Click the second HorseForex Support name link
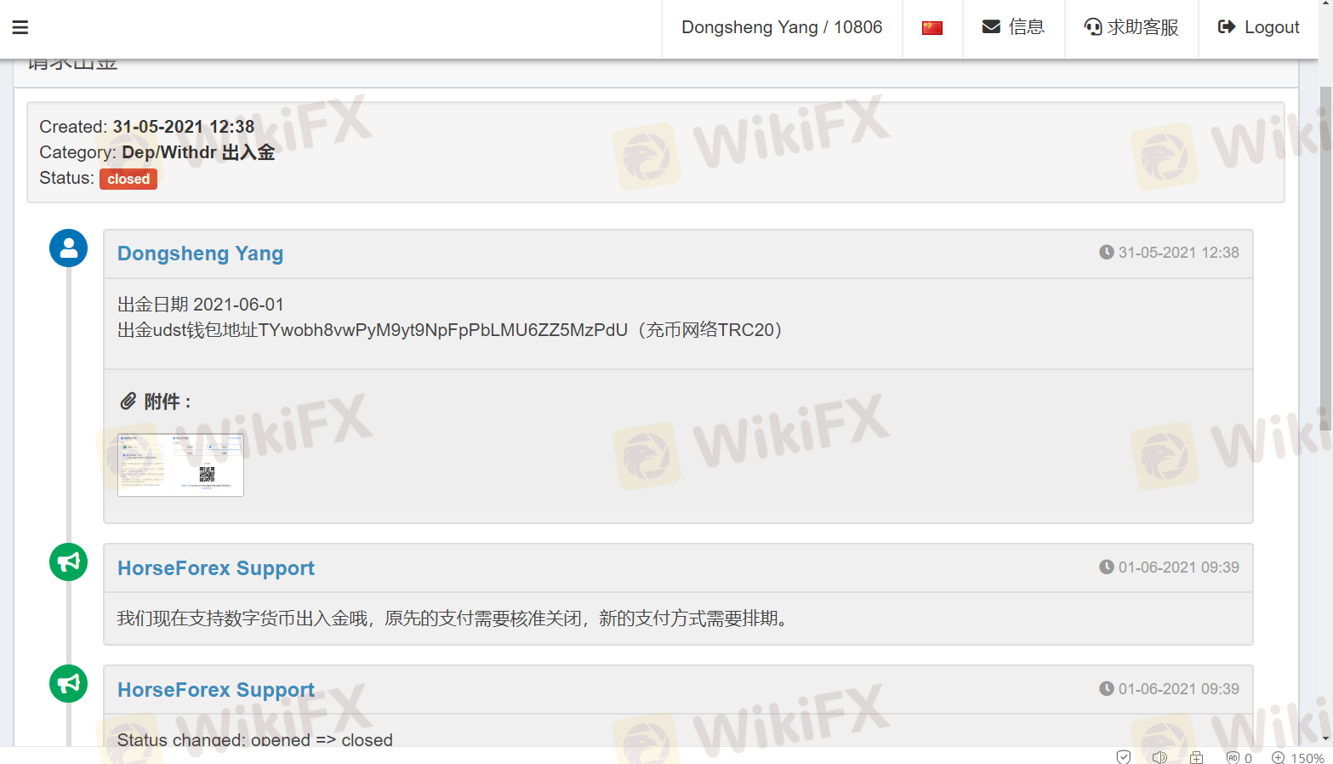This screenshot has width=1333, height=764. pyautogui.click(x=216, y=690)
